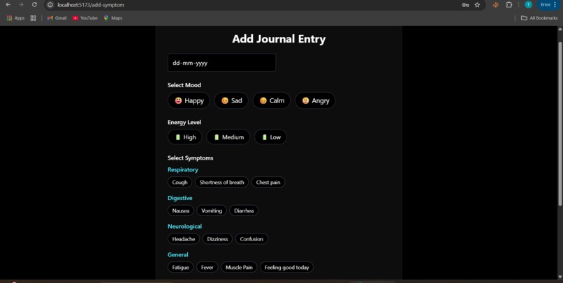Open the Gmail bookmark
Image resolution: width=563 pixels, height=283 pixels.
pyautogui.click(x=57, y=18)
